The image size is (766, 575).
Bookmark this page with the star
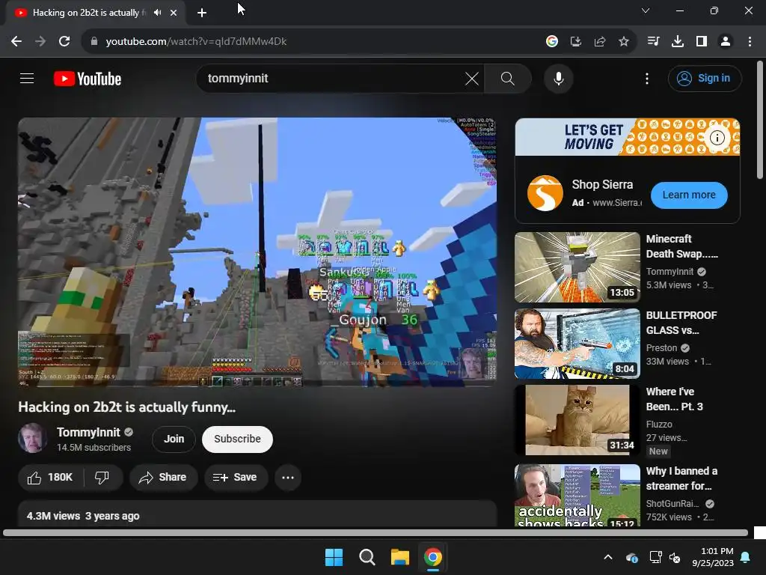(x=623, y=42)
